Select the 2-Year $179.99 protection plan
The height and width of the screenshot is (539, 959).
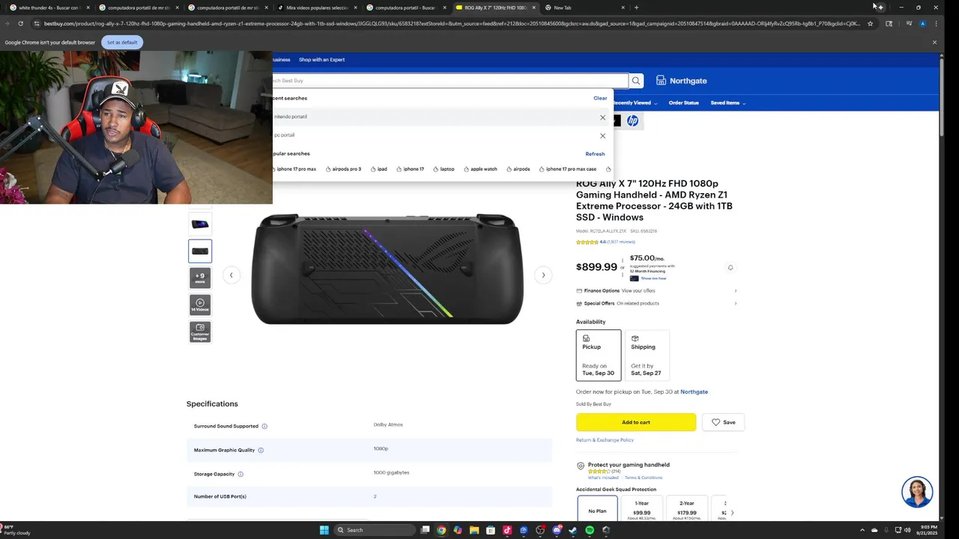click(687, 509)
